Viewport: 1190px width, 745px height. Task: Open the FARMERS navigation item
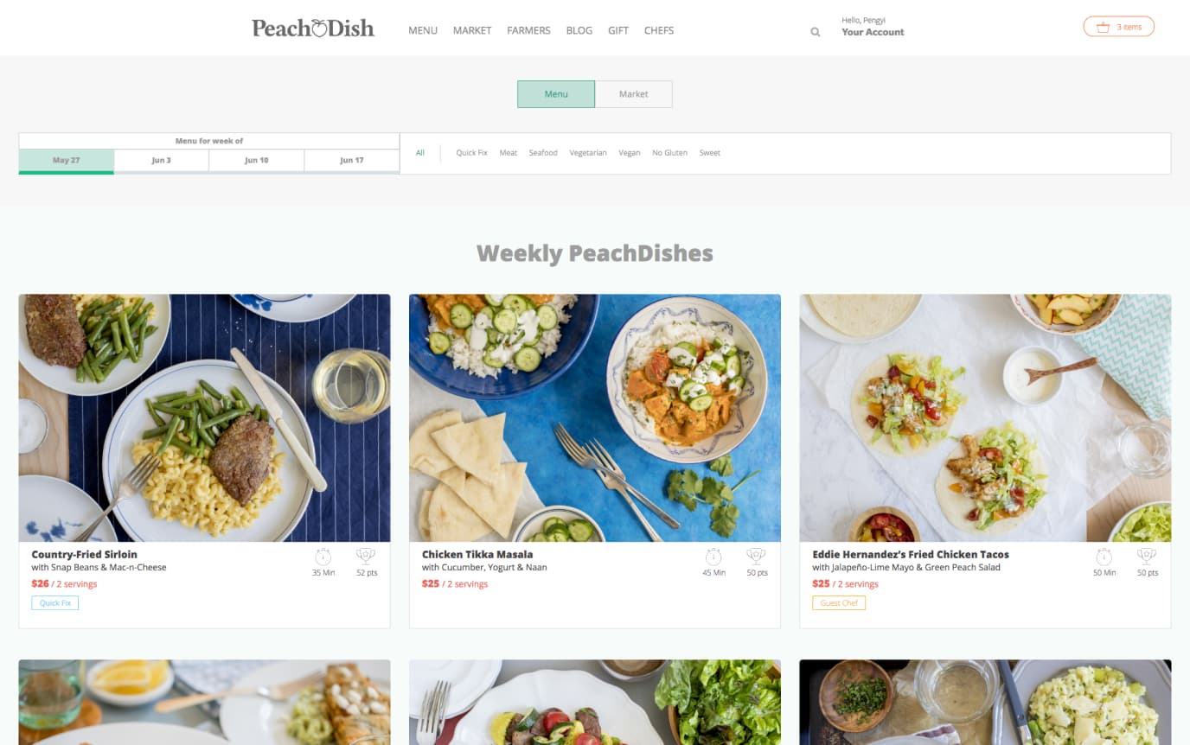[528, 30]
